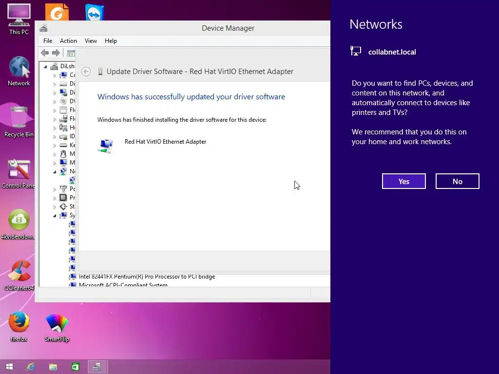Open File Explorer from taskbar
The width and height of the screenshot is (499, 374).
[53, 367]
